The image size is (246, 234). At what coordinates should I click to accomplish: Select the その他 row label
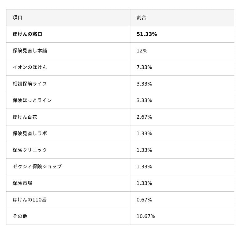tap(20, 216)
